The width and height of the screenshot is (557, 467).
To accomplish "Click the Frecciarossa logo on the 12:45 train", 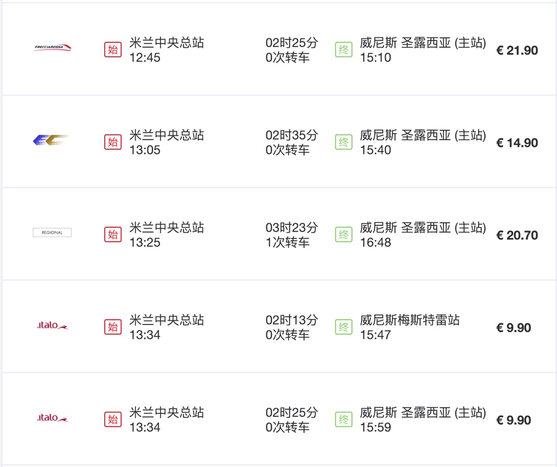I will coord(52,48).
